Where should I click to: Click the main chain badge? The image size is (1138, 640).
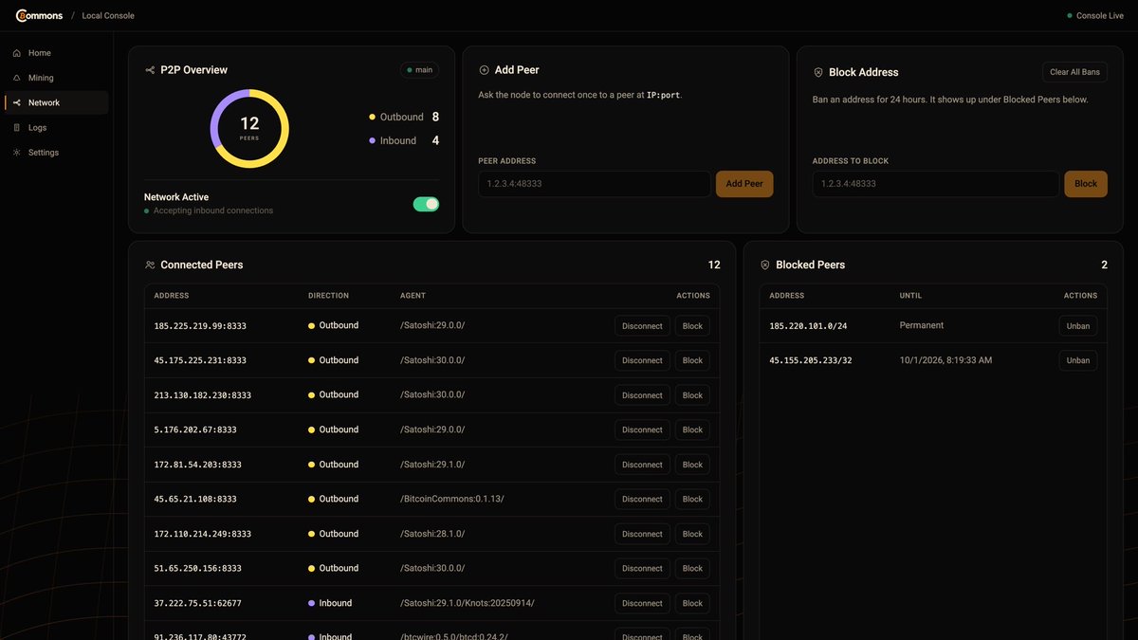pos(419,70)
